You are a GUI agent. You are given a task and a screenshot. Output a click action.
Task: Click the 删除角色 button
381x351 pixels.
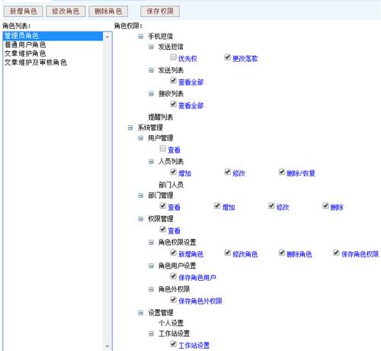[108, 11]
